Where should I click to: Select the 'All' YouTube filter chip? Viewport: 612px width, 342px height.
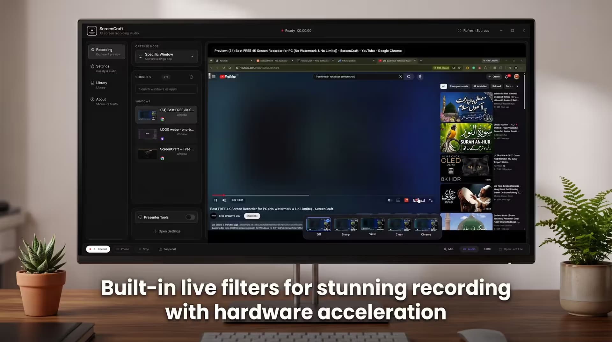[x=443, y=86]
